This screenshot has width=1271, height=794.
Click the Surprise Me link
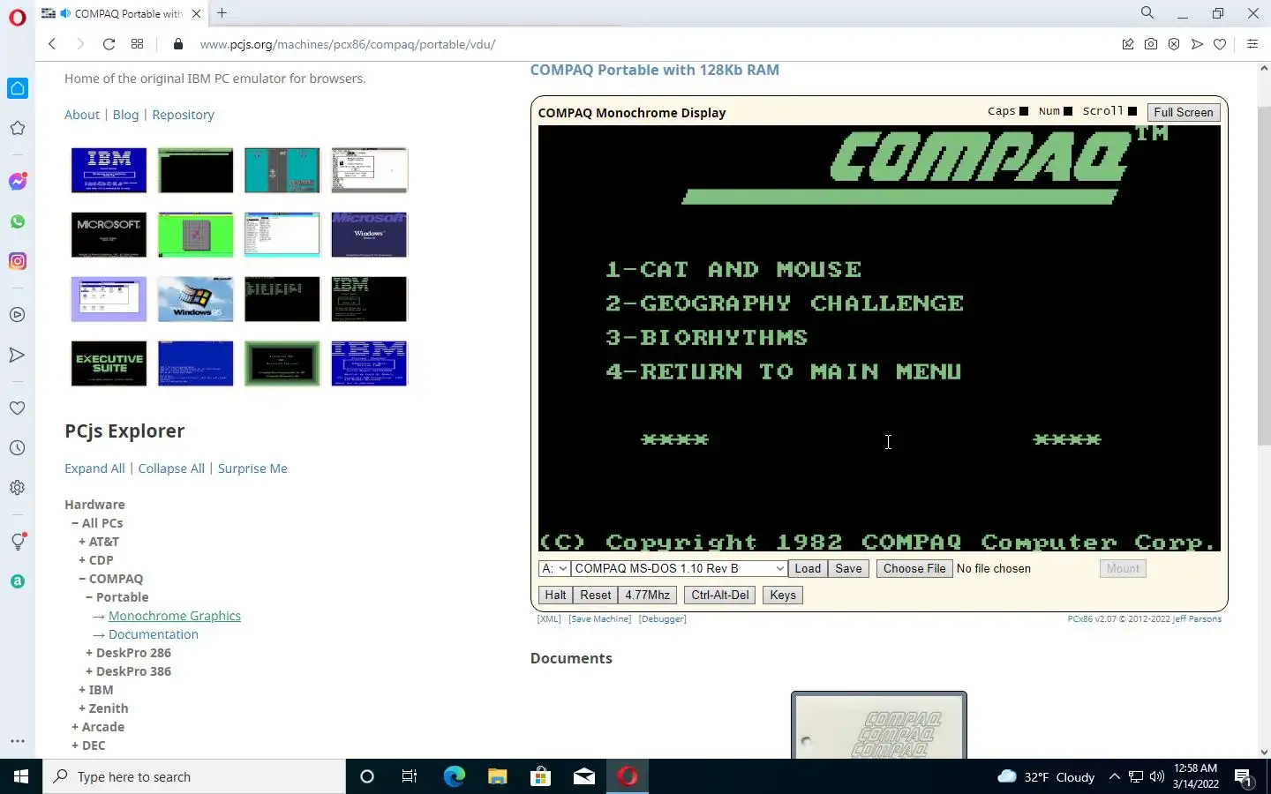tap(252, 468)
